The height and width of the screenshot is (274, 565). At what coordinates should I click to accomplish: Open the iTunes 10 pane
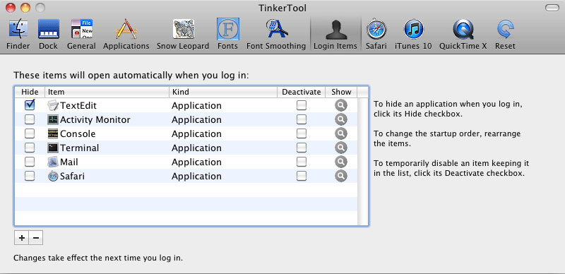(x=413, y=35)
